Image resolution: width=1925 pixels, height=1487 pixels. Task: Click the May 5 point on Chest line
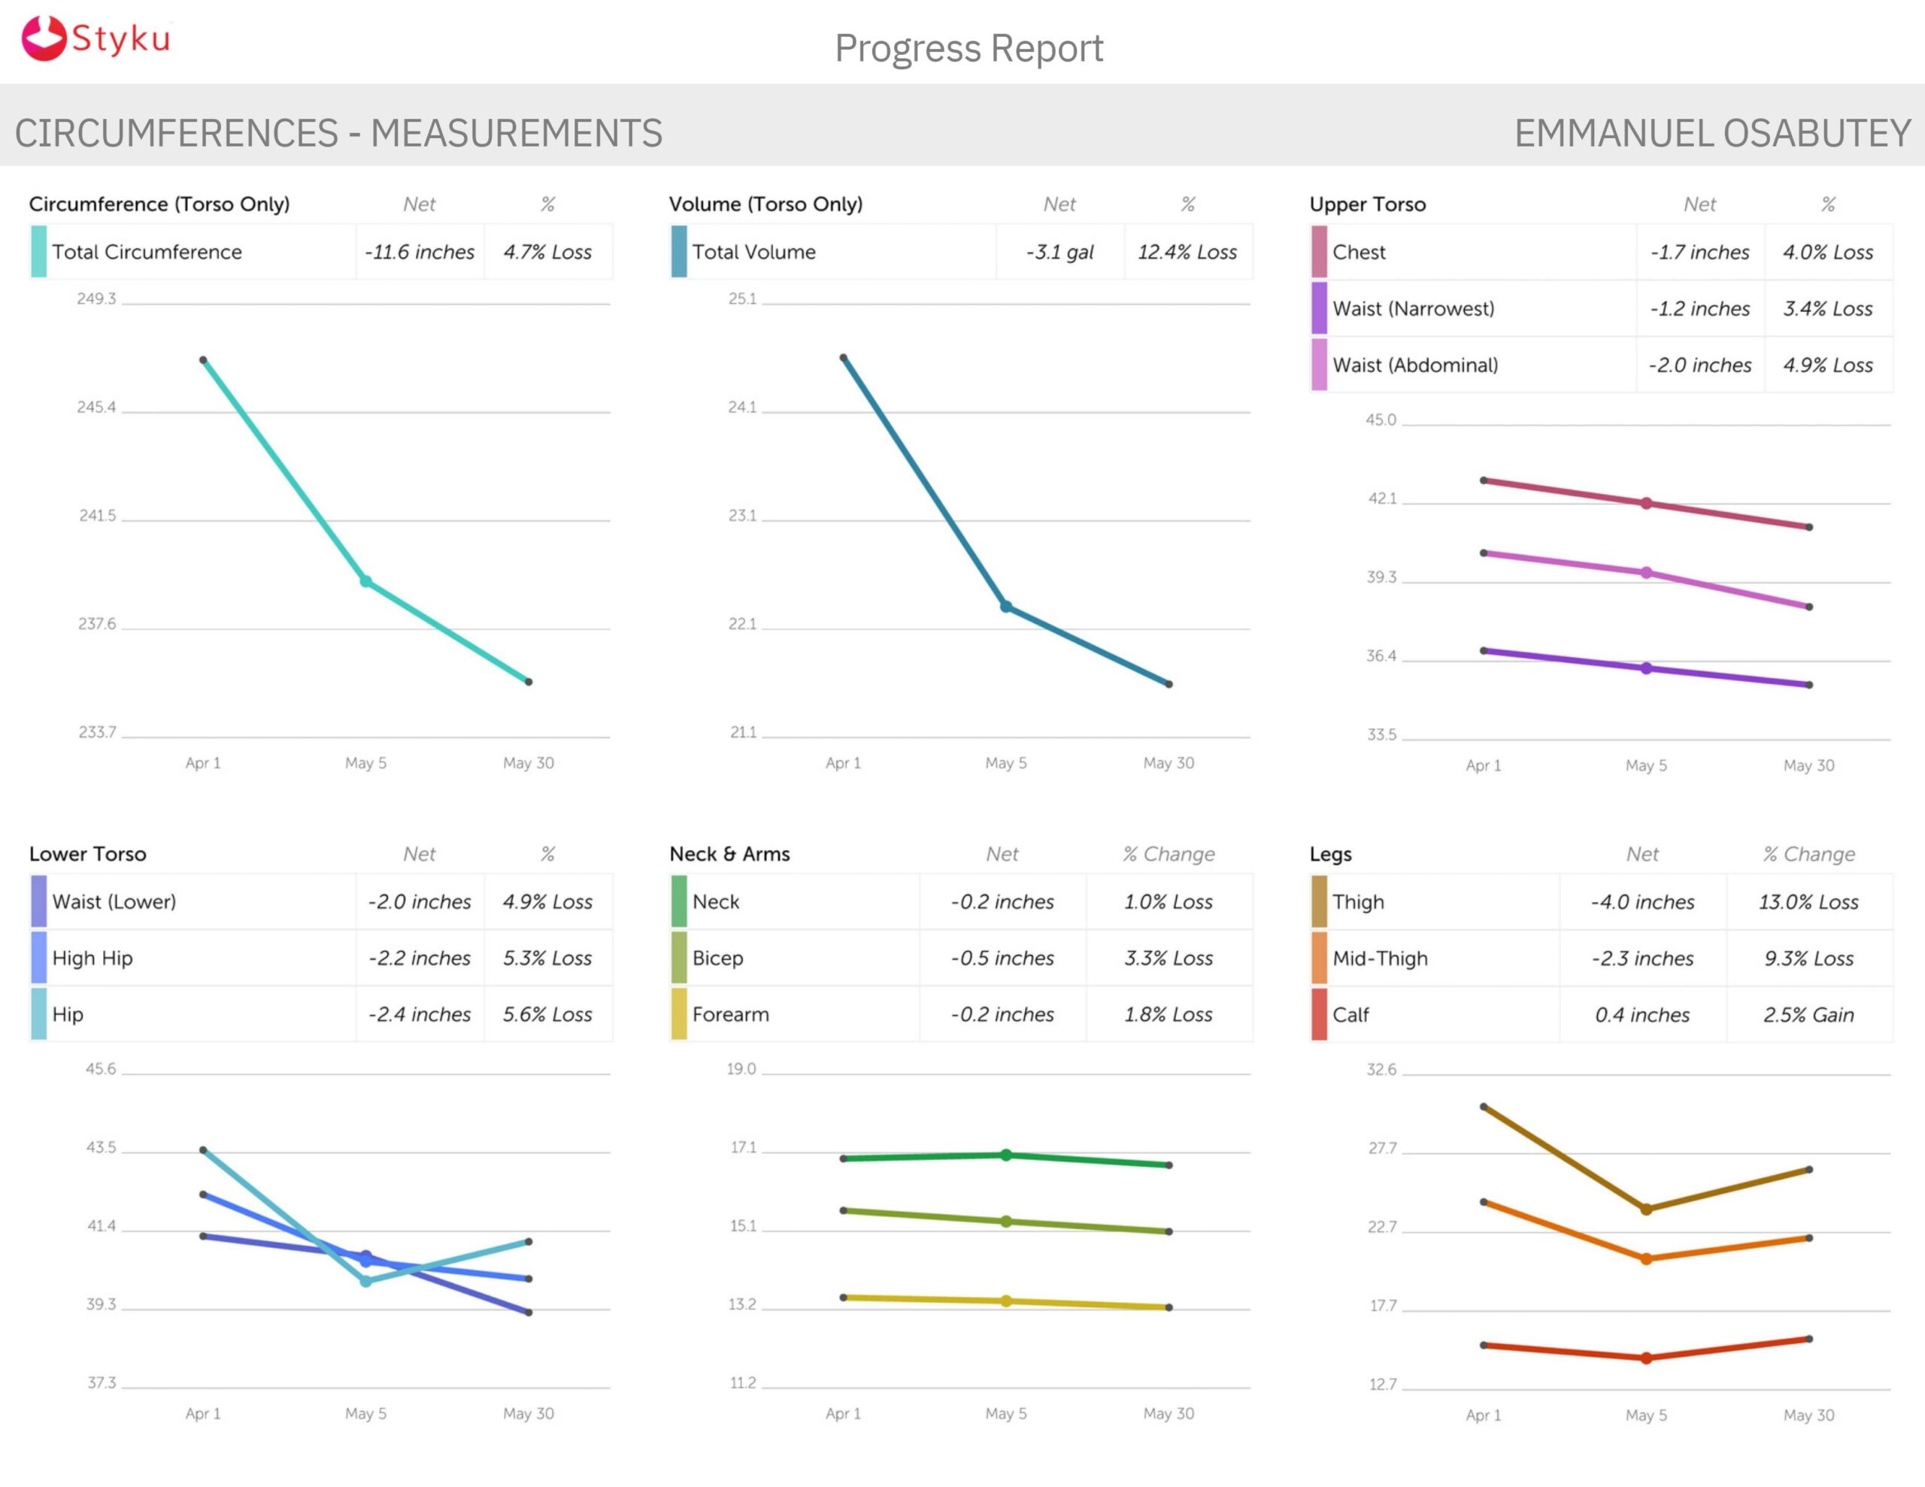coord(1647,503)
